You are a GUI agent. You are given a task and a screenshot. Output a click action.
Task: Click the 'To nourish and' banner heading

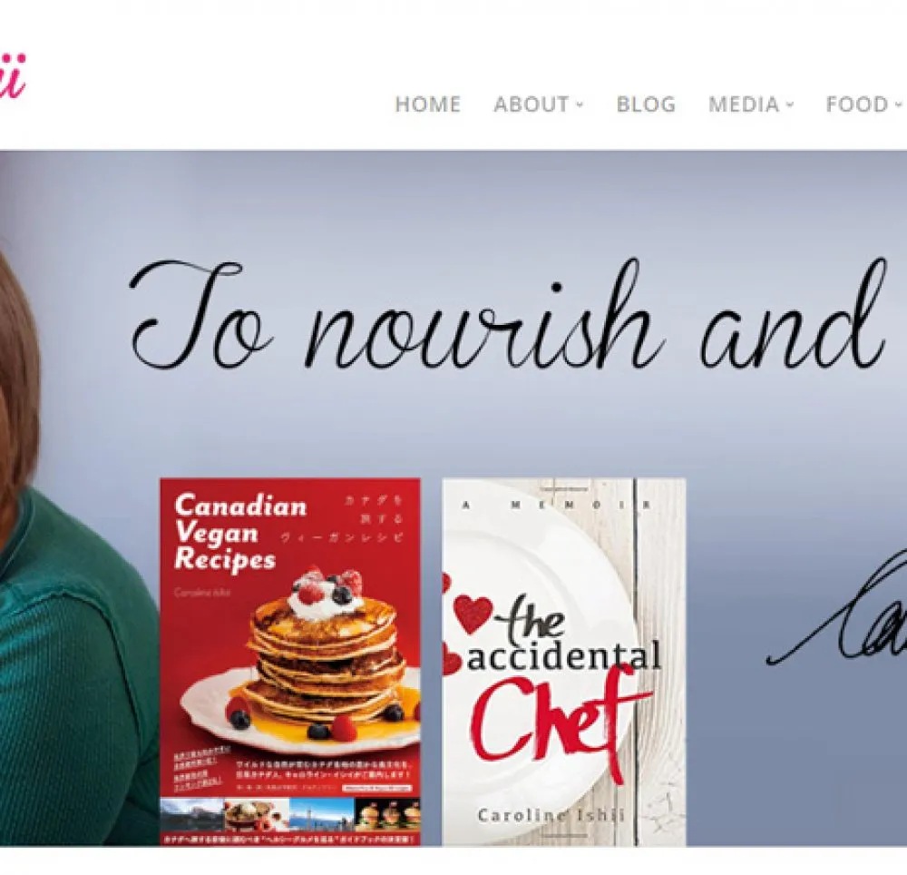508,316
